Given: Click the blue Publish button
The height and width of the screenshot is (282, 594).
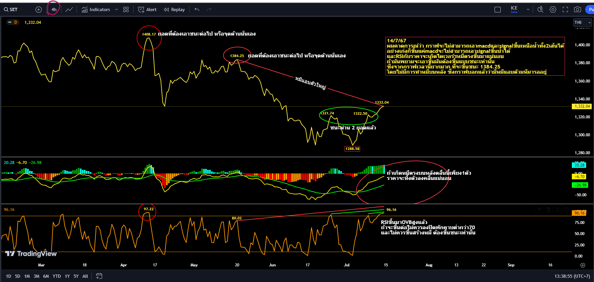Looking at the screenshot, I should pyautogui.click(x=590, y=9).
